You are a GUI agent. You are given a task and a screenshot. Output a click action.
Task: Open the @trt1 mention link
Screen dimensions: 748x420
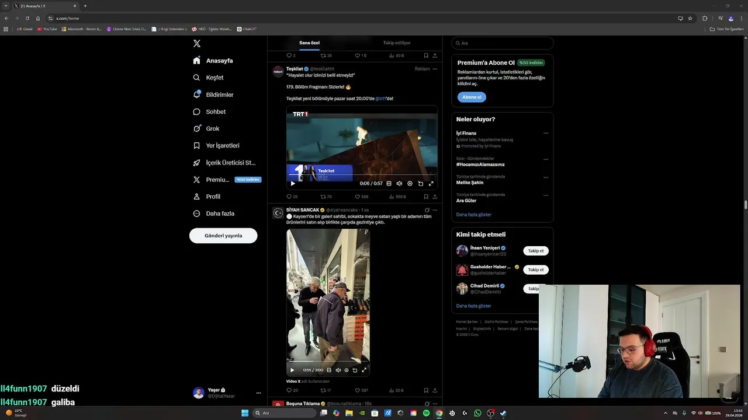[380, 99]
